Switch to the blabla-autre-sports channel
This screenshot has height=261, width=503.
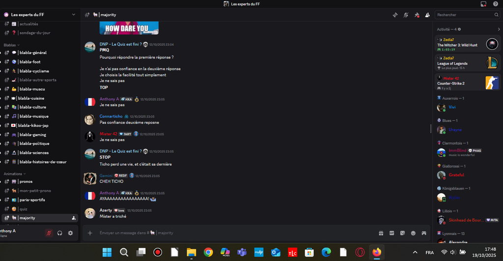pyautogui.click(x=40, y=80)
